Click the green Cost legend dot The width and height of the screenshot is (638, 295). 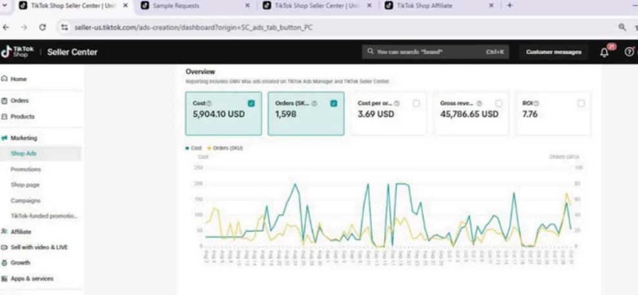coord(187,149)
